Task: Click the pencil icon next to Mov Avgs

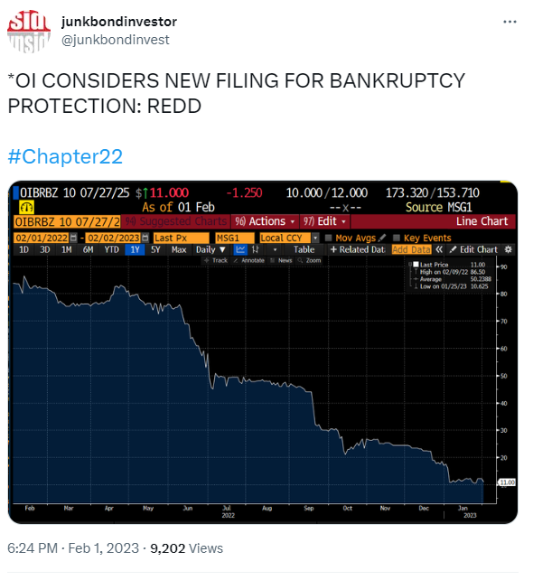Action: coord(382,238)
